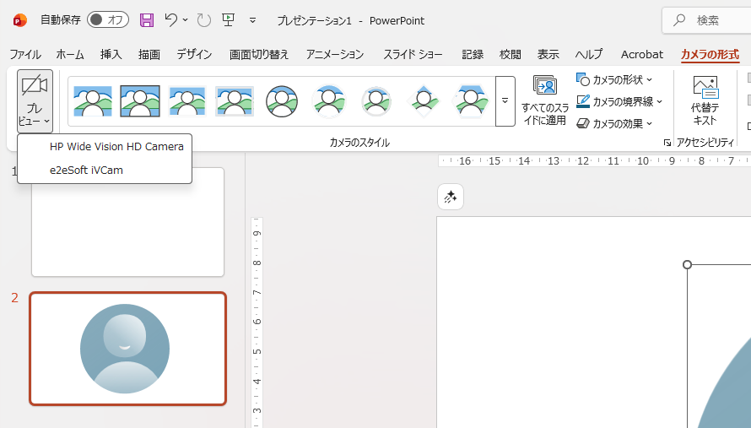Open the ファイル tab

point(25,55)
